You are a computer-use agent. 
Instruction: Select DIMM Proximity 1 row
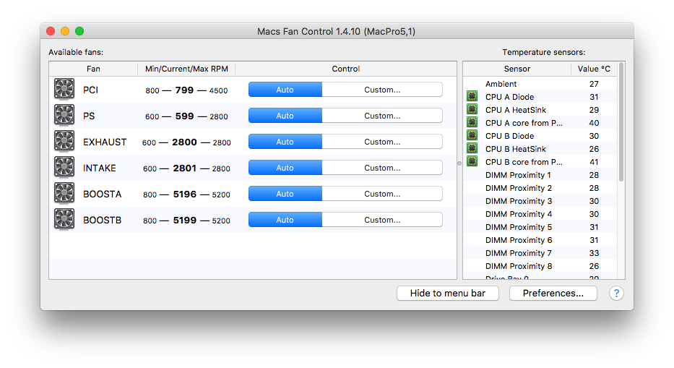tap(540, 175)
